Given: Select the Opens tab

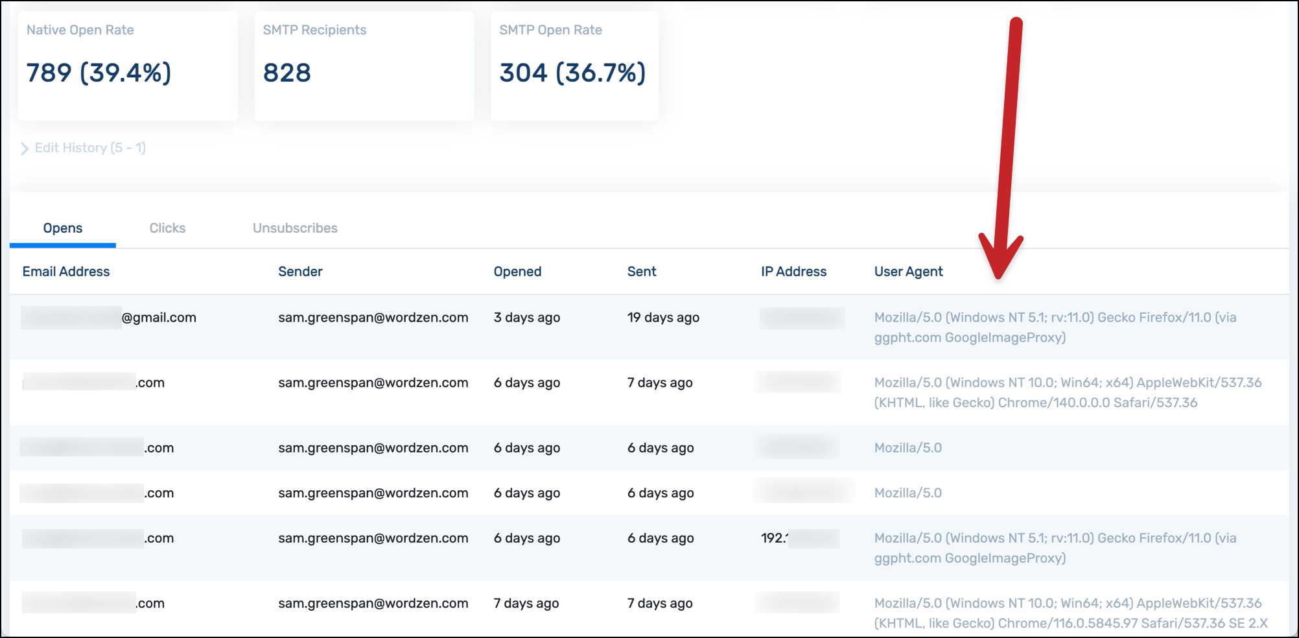Looking at the screenshot, I should [63, 228].
